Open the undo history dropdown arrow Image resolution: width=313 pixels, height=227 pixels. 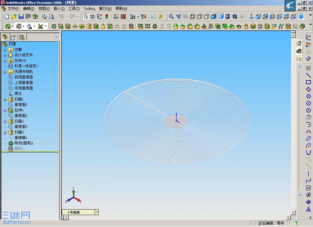coord(67,17)
